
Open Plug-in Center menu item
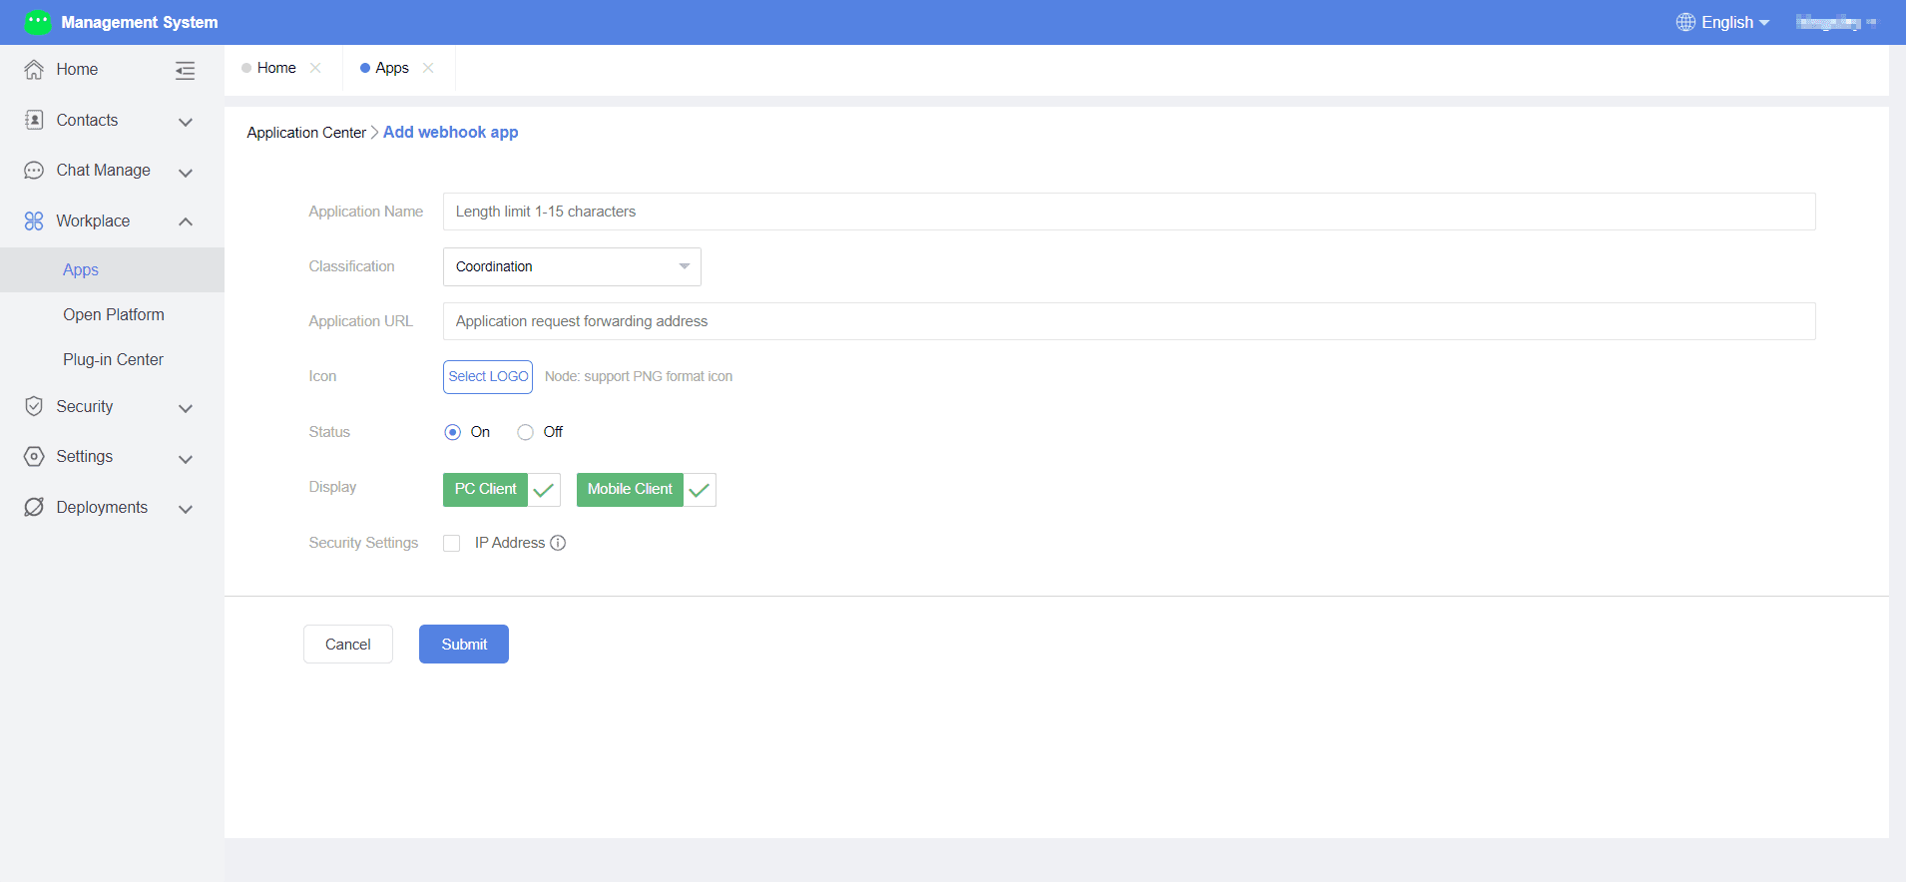click(x=113, y=359)
